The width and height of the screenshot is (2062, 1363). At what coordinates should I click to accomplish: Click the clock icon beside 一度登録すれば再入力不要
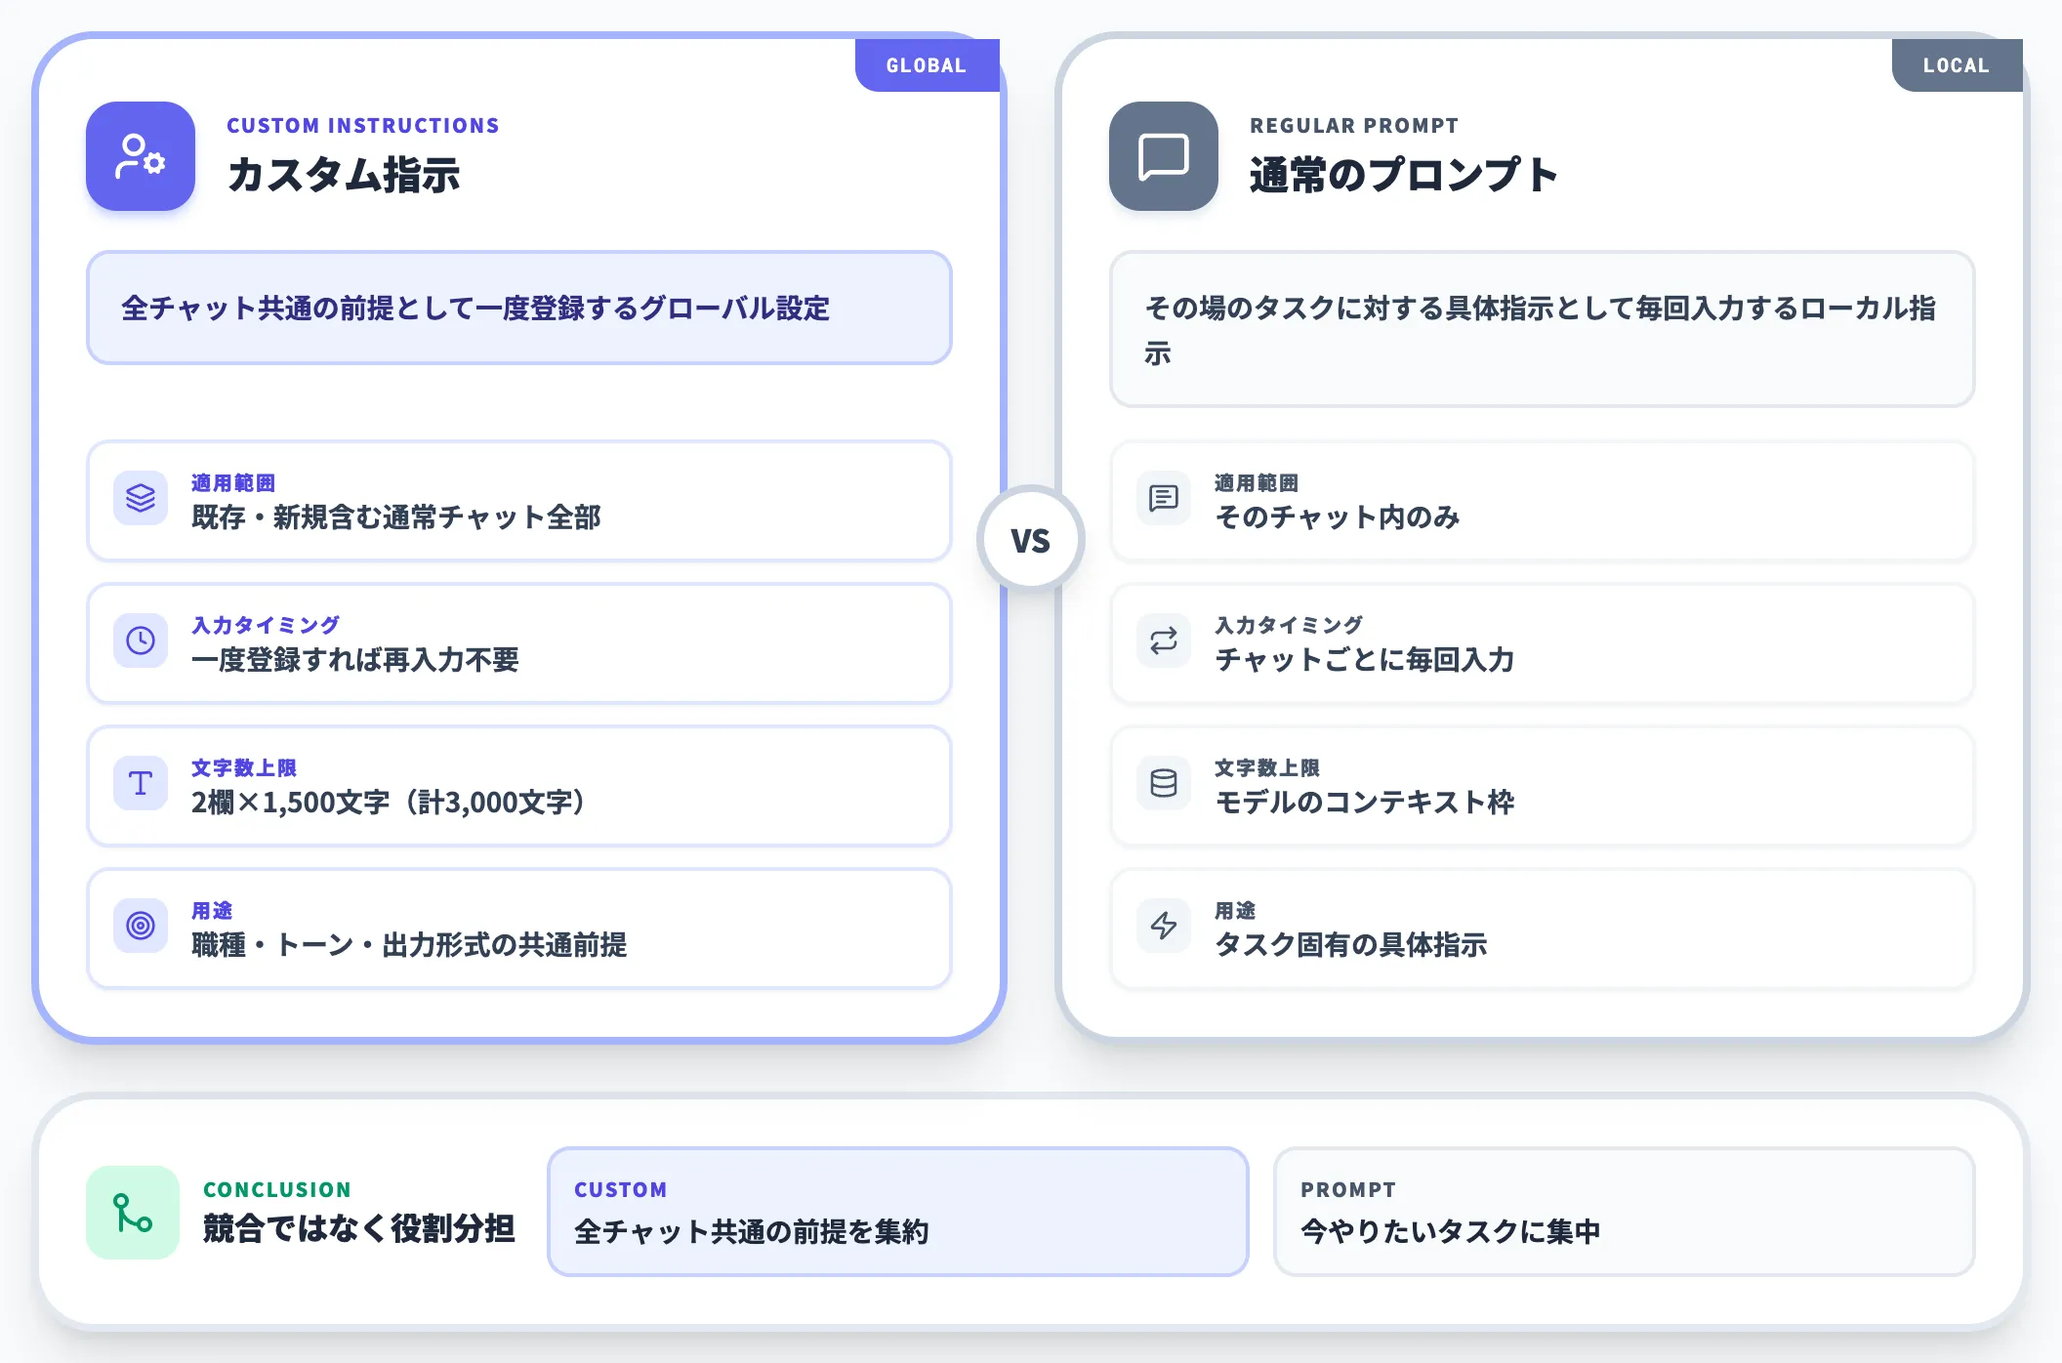point(141,640)
